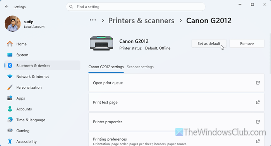Open the Time & language label
This screenshot has width=271, height=146.
tap(31, 120)
